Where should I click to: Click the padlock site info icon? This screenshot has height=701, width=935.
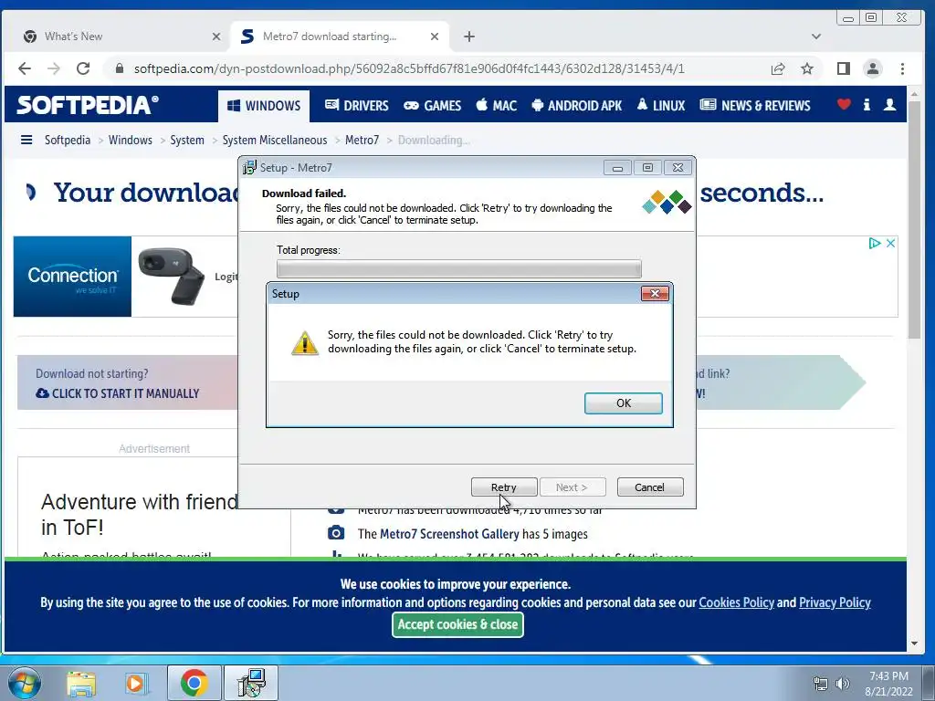tap(120, 68)
